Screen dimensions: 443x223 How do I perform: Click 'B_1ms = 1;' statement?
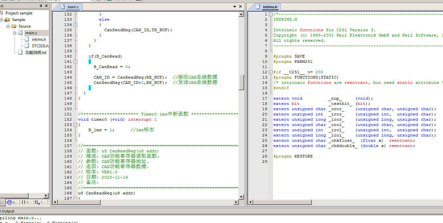(102, 130)
